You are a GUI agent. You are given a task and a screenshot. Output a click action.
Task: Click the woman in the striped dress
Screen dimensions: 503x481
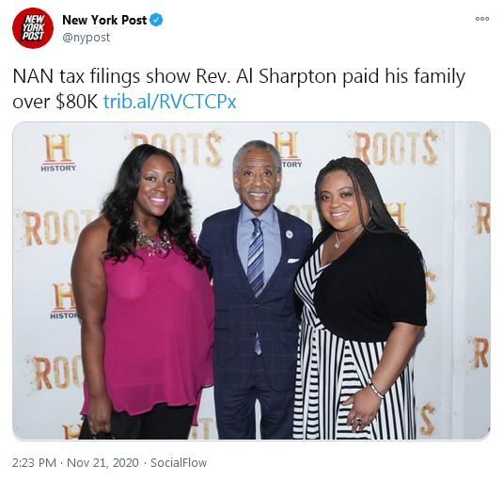(359, 298)
